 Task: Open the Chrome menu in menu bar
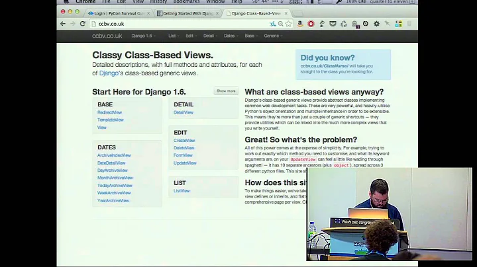pos(85,1)
